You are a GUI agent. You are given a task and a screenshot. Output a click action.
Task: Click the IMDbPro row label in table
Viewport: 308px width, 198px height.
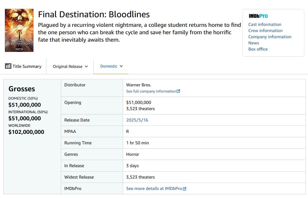[x=73, y=189]
